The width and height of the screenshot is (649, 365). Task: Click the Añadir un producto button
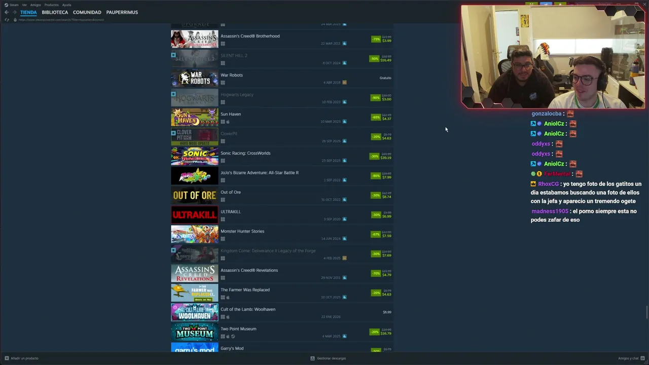pos(21,358)
